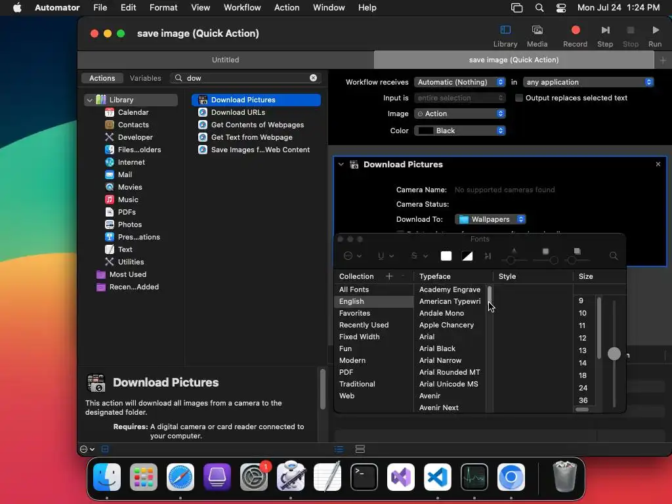Switch to the Variables tab

pos(145,78)
